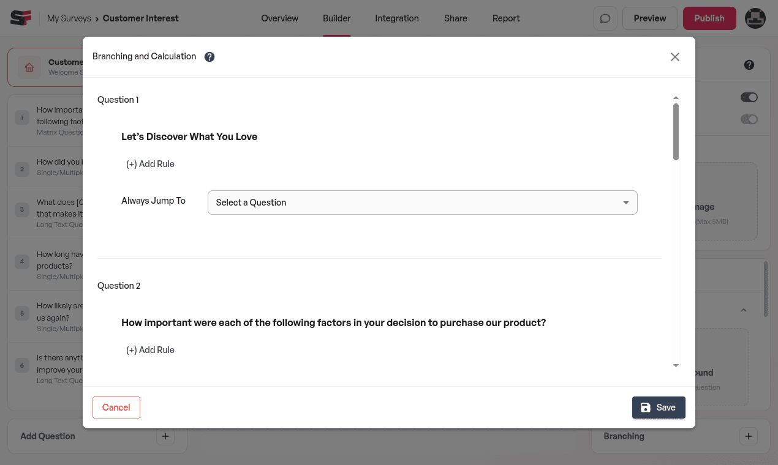The image size is (778, 465).
Task: Click the dialog scroll down arrow
Action: point(676,365)
